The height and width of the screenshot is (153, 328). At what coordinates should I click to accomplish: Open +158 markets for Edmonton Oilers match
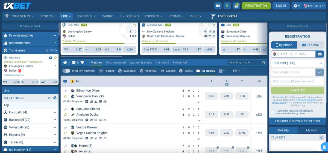(259, 96)
